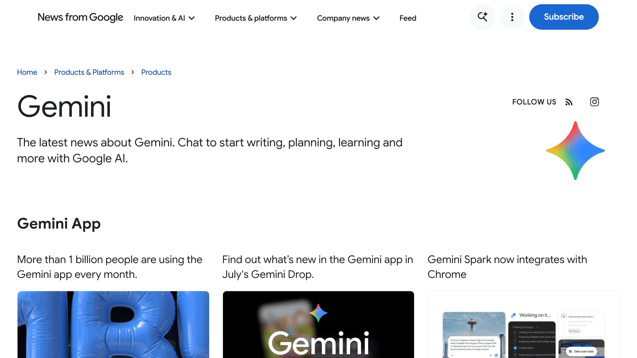Viewport: 637px width, 358px height.
Task: Click the Gemini App section heading
Action: pyautogui.click(x=59, y=224)
